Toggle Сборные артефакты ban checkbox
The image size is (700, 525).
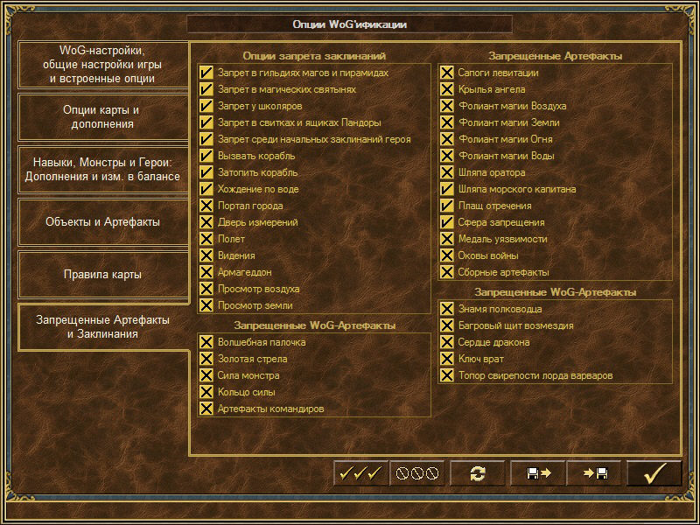[x=447, y=273]
